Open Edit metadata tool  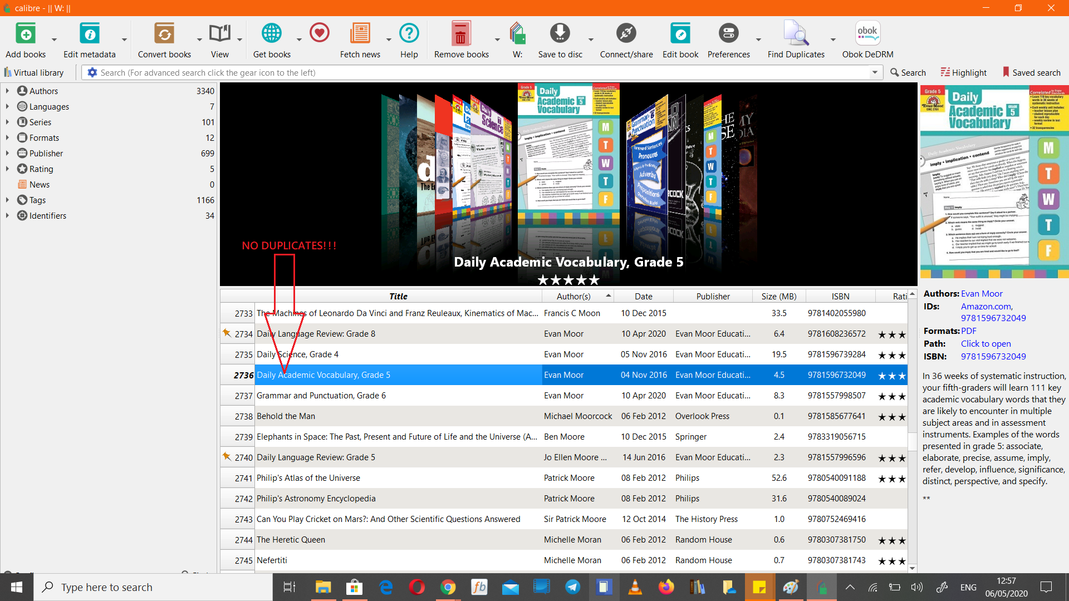[89, 35]
